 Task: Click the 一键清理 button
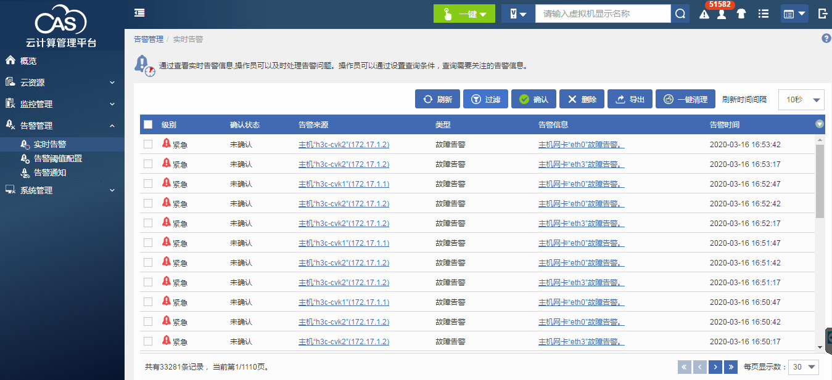(685, 99)
